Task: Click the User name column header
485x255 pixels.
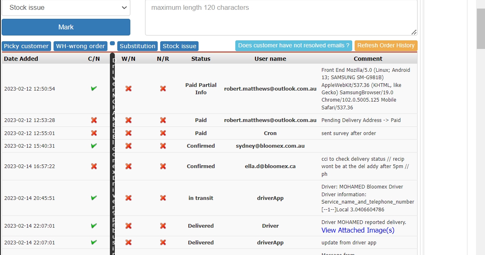Action: 270,59
